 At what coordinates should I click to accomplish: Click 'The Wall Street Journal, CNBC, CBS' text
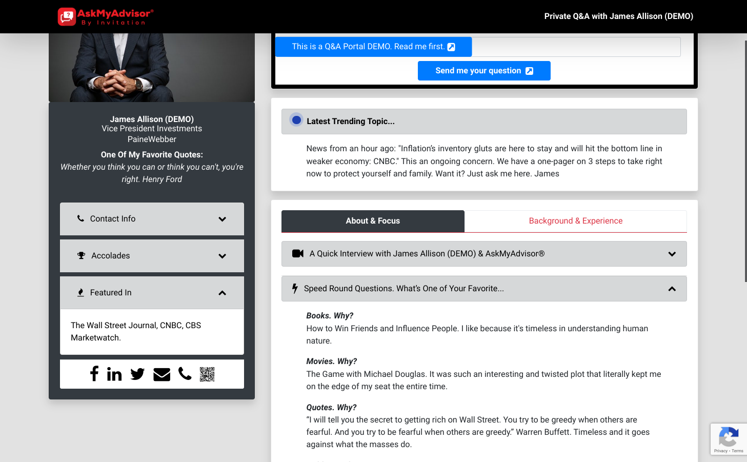pyautogui.click(x=136, y=326)
